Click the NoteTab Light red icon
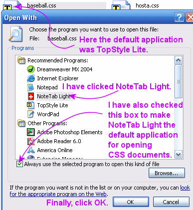This screenshot has height=210, width=193. click(31, 96)
